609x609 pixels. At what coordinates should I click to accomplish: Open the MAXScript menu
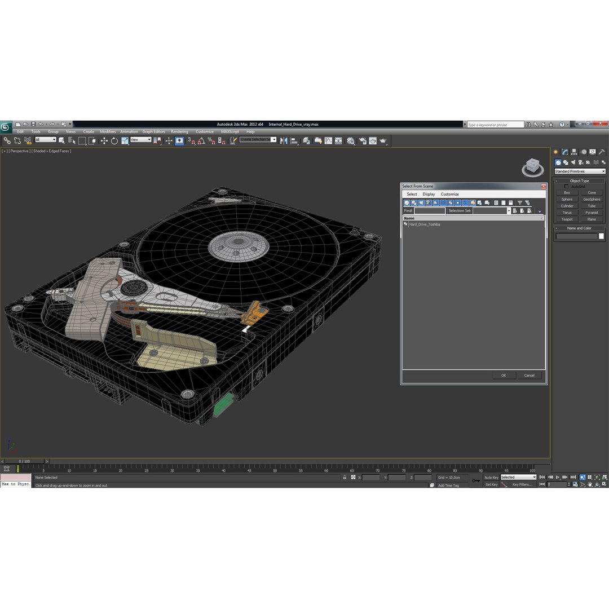click(x=230, y=131)
